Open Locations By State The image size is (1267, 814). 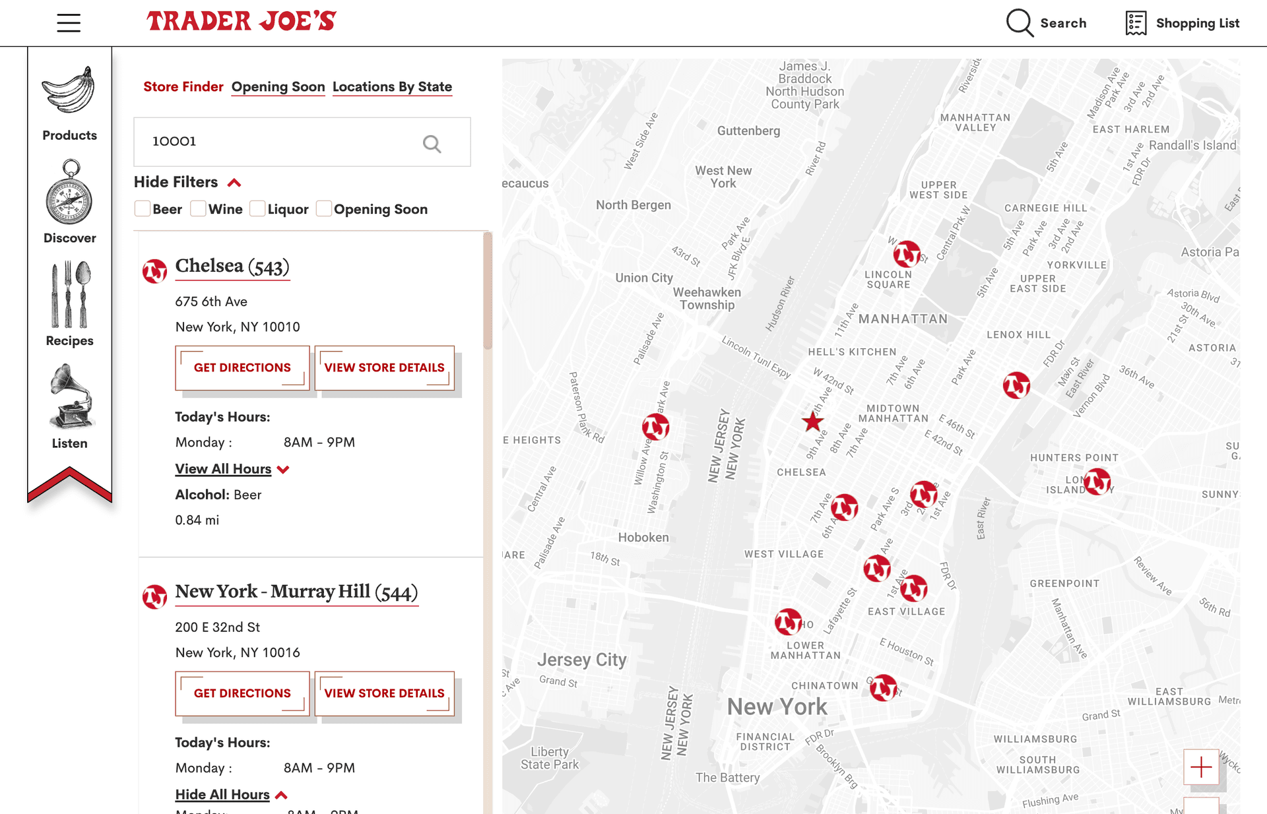[393, 86]
